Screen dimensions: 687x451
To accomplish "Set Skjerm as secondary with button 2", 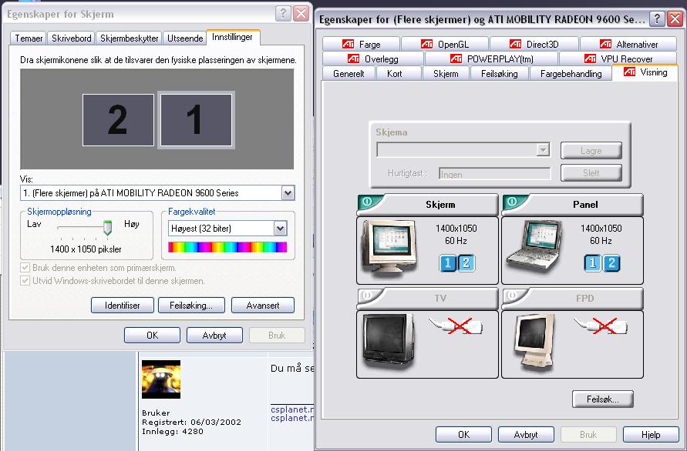I will (466, 263).
